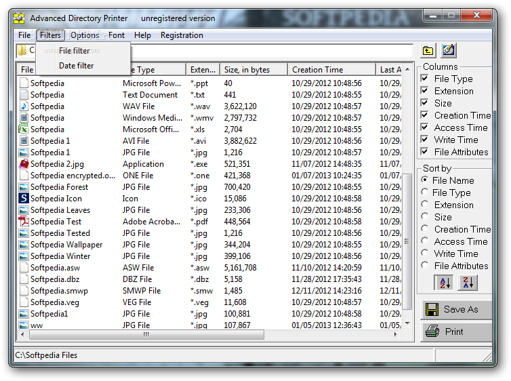
Task: Uncheck the File Type column checkbox
Action: point(424,79)
